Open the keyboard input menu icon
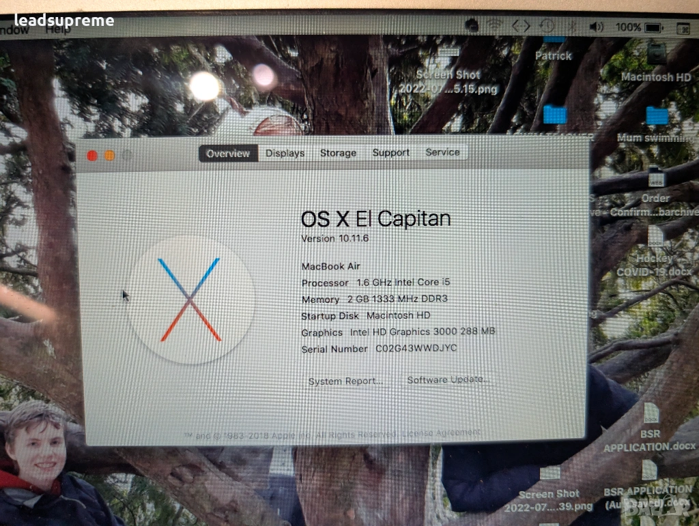This screenshot has height=526, width=699. pyautogui.click(x=683, y=29)
